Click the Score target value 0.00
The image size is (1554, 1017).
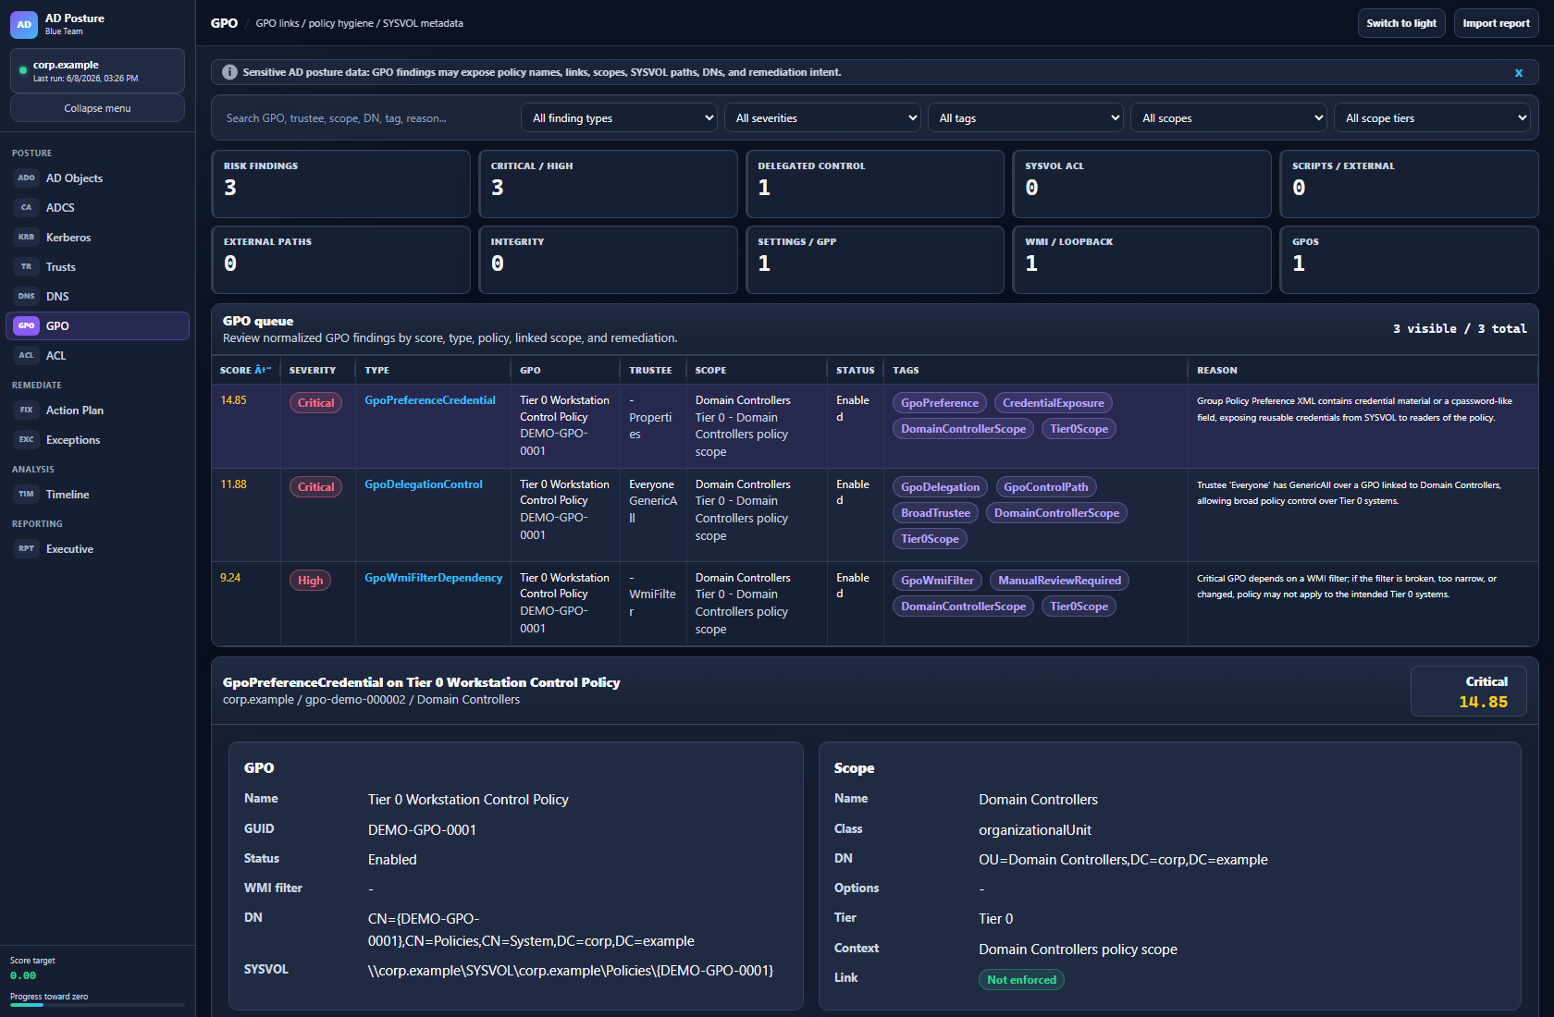23,975
